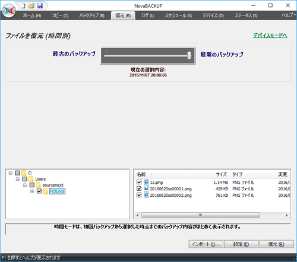The width and height of the screenshot is (297, 262).
Task: Select the 12.png file name
Action: click(156, 183)
